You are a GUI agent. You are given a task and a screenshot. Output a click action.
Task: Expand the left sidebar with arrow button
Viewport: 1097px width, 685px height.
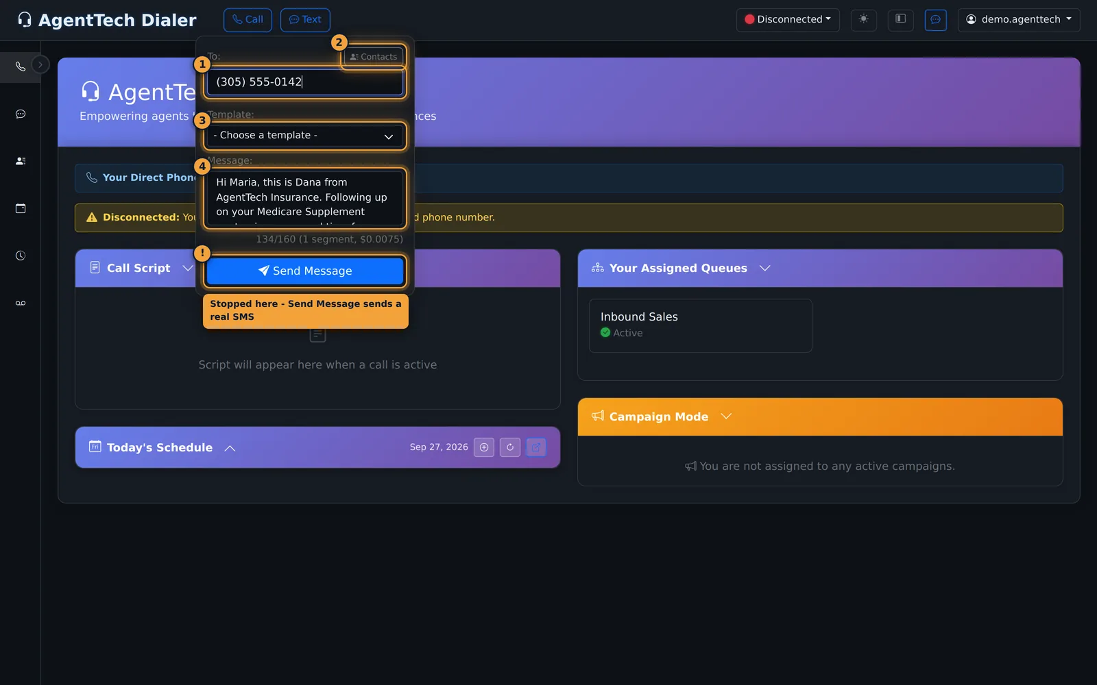click(x=40, y=65)
